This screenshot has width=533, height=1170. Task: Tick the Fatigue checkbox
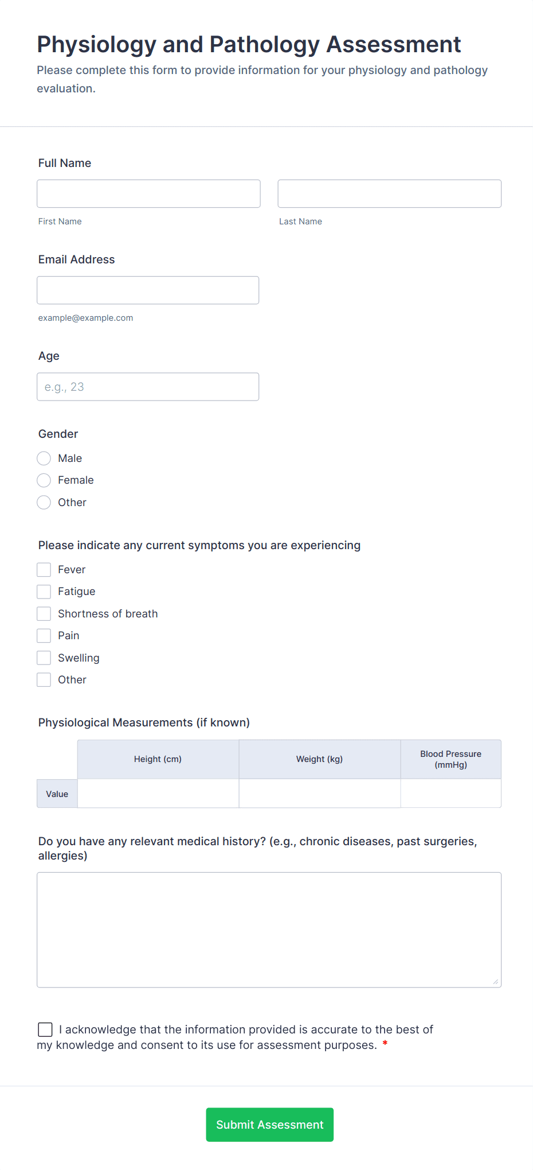[44, 592]
